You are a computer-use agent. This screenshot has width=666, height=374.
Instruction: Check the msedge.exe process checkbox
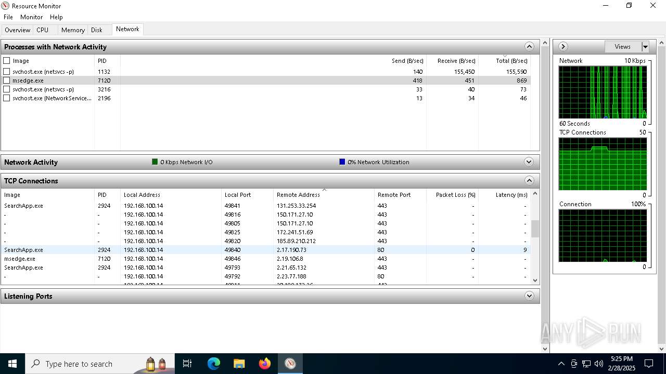coord(7,81)
